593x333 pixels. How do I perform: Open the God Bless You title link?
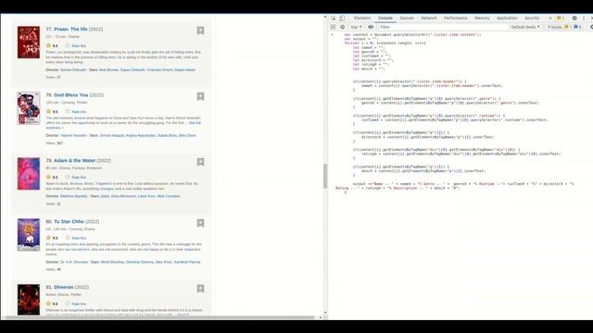[x=70, y=94]
